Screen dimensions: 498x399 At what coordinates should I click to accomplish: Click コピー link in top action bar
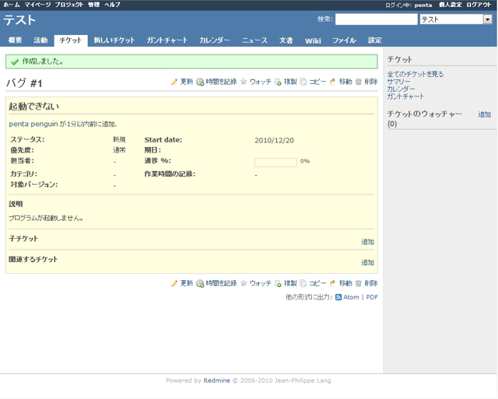(x=317, y=82)
